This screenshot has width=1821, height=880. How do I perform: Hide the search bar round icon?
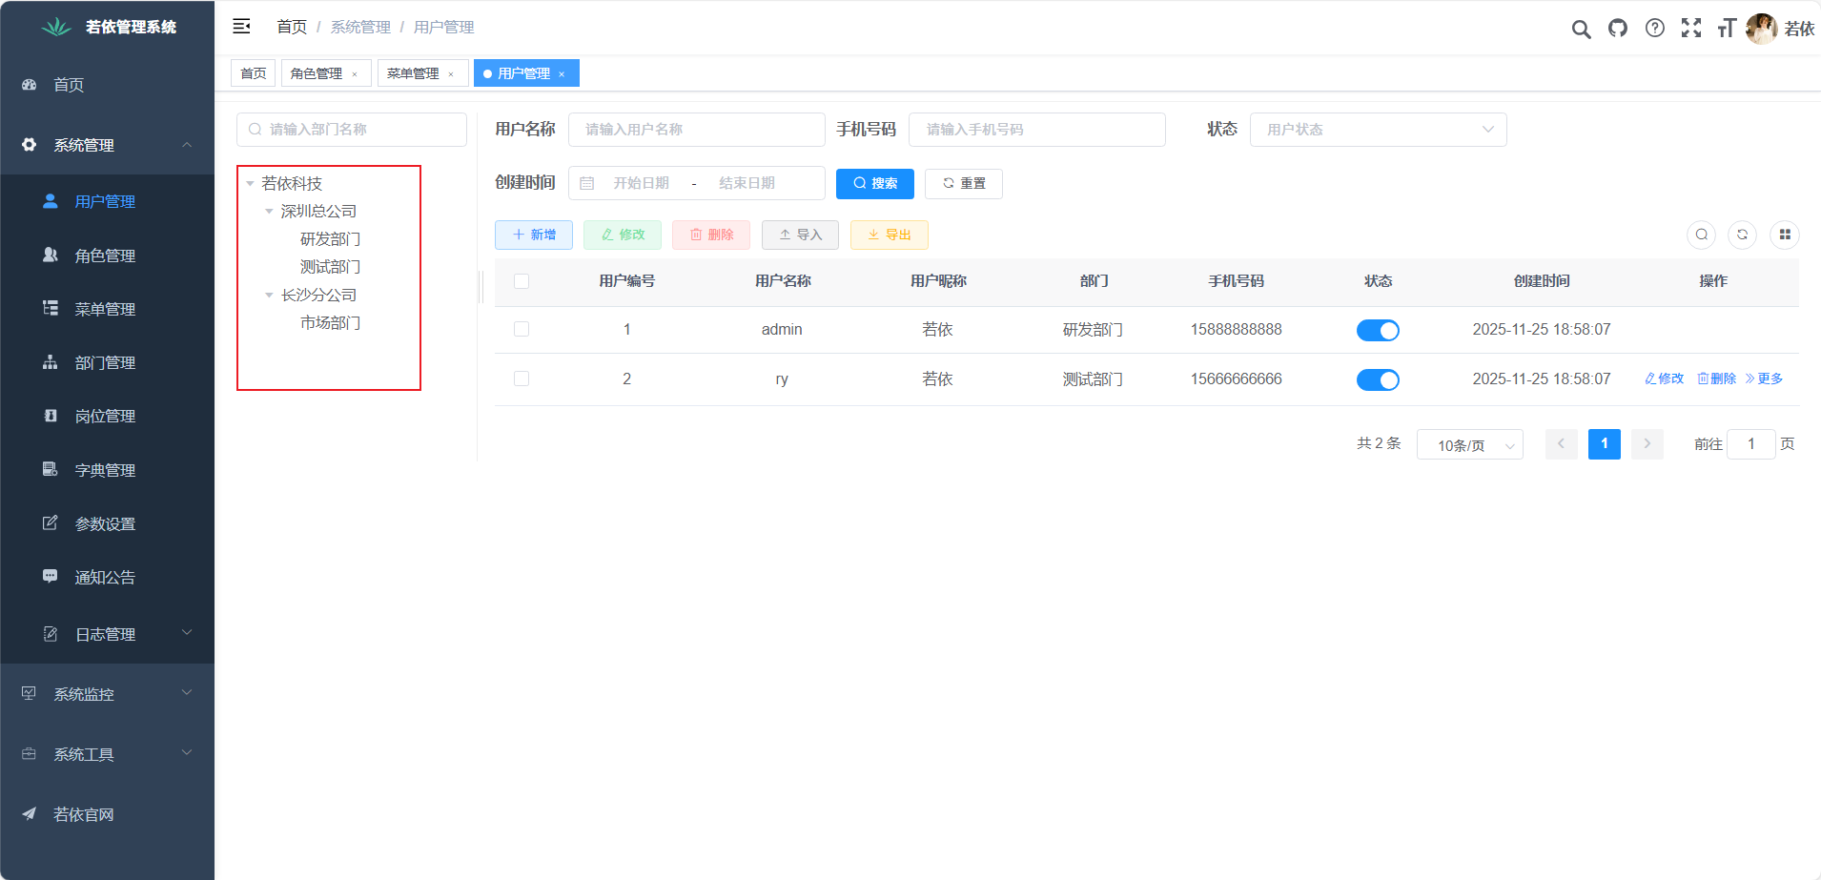[1702, 235]
